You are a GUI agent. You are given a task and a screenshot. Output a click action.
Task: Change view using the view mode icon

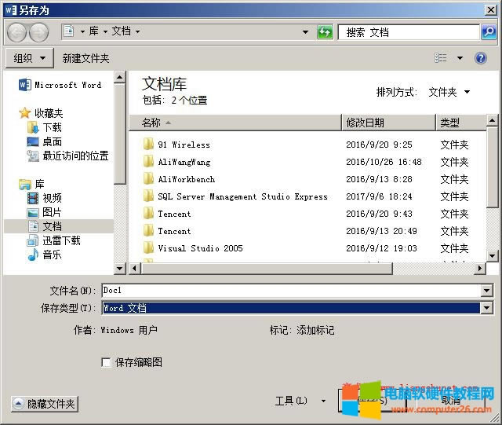tap(441, 58)
